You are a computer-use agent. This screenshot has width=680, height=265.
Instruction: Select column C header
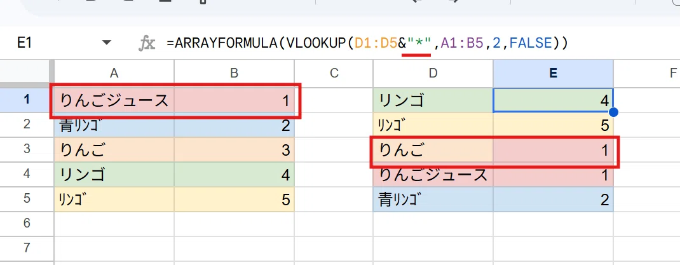pos(334,73)
